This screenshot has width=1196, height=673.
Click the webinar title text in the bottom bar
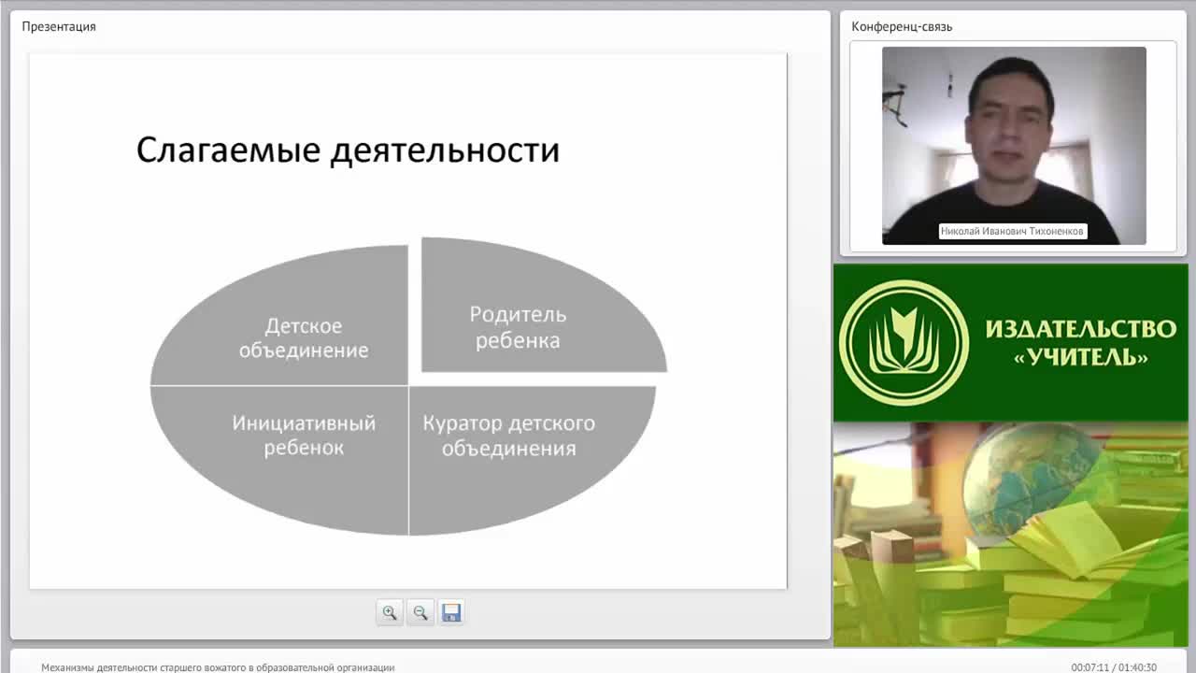tap(218, 667)
